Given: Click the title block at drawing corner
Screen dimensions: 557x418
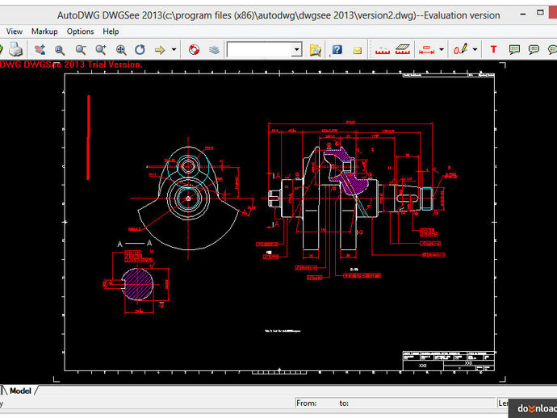Looking at the screenshot, I should (448, 361).
